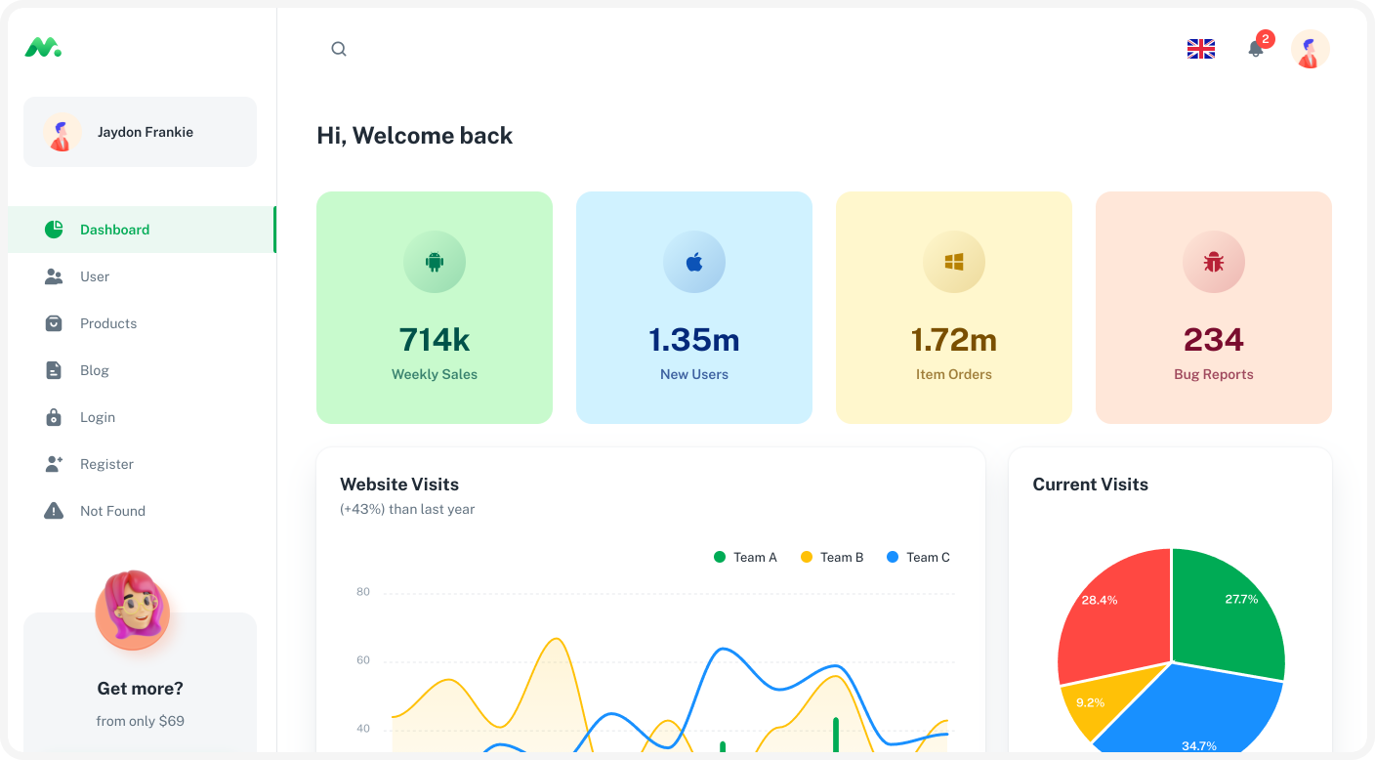Open the Register page link
The image size is (1375, 760).
[x=106, y=464]
